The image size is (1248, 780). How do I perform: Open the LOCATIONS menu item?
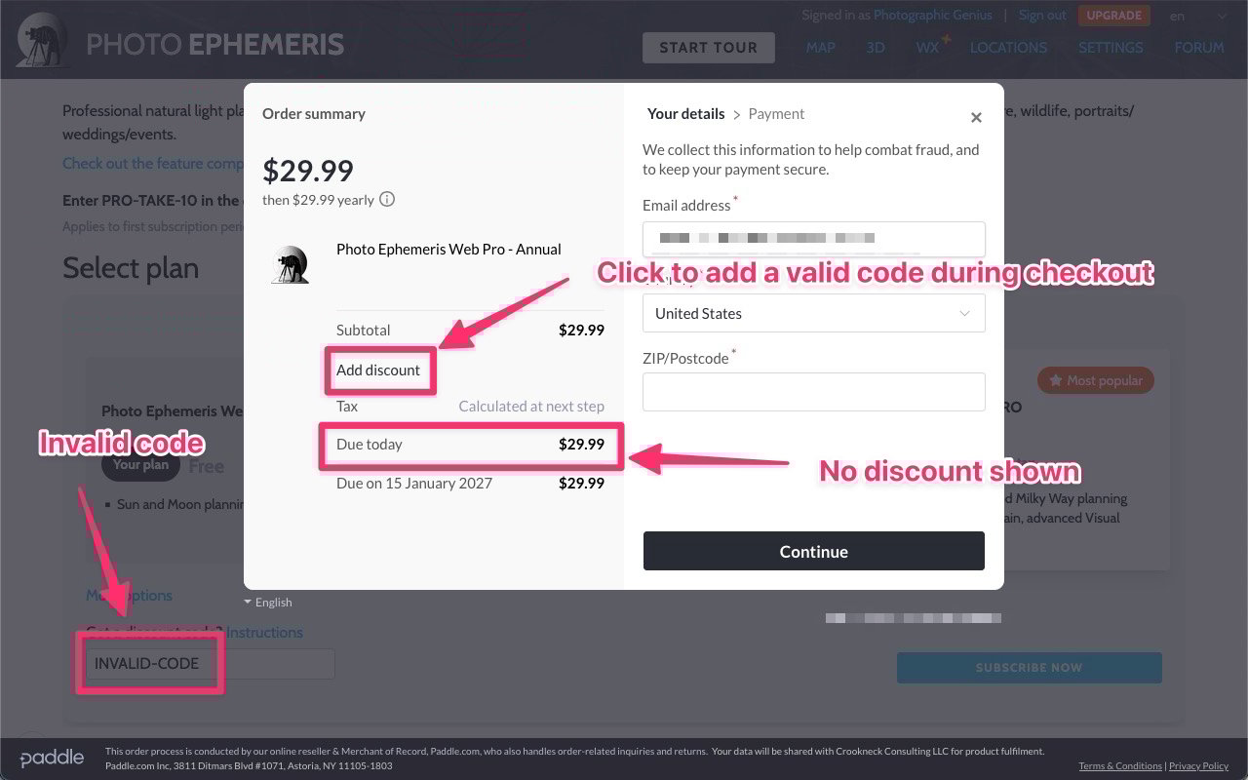(x=1008, y=47)
